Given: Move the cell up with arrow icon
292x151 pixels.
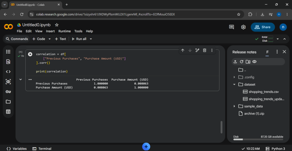Looking at the screenshot, I should pyautogui.click(x=183, y=51).
